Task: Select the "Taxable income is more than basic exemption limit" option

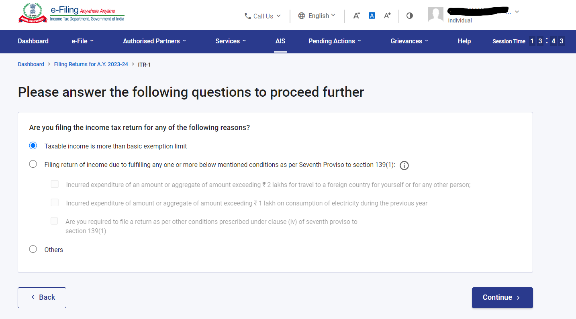Action: [x=33, y=146]
